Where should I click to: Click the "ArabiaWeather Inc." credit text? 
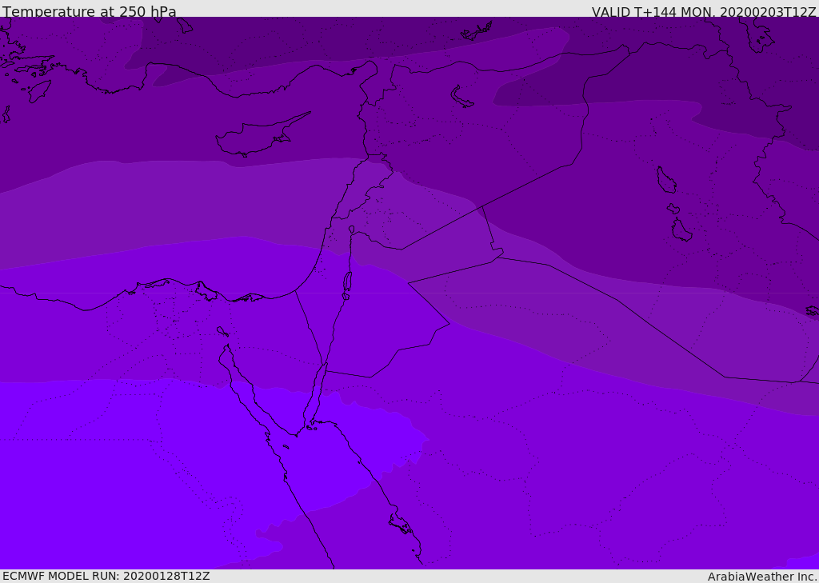762,577
